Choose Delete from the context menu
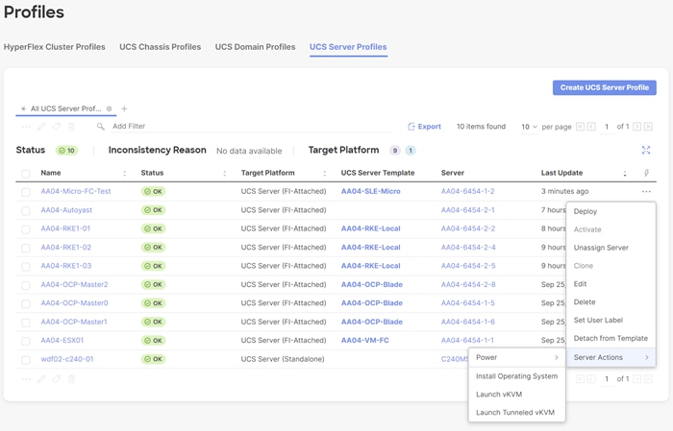The width and height of the screenshot is (673, 431). coord(611,302)
